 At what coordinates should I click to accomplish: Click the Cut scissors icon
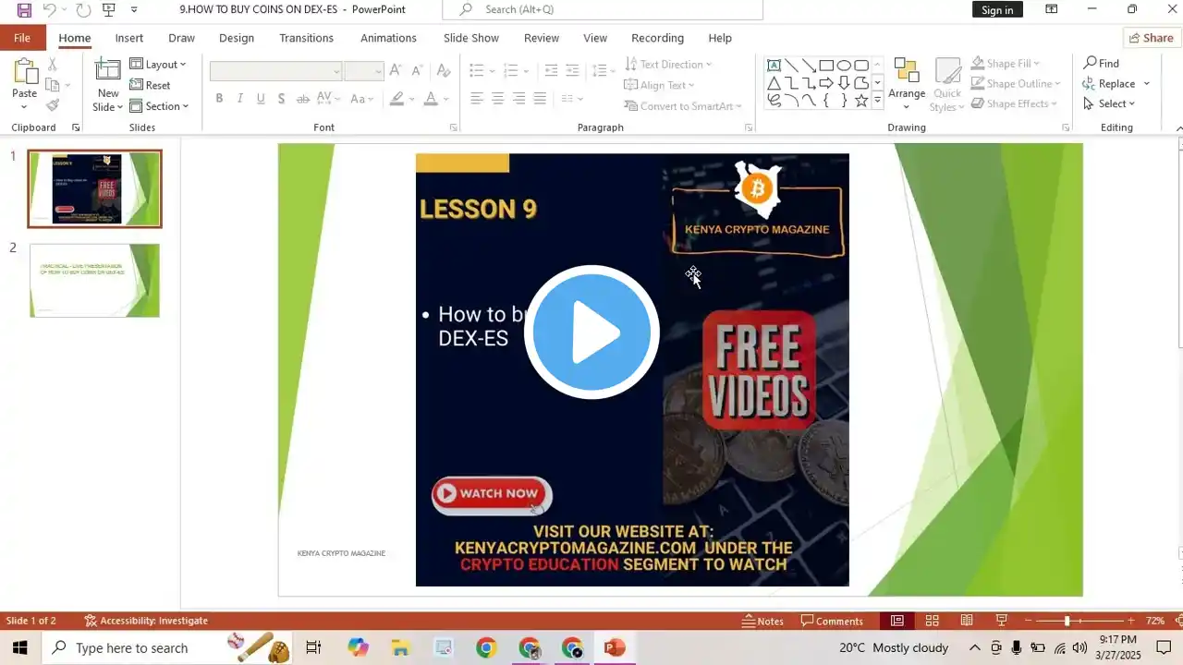52,65
